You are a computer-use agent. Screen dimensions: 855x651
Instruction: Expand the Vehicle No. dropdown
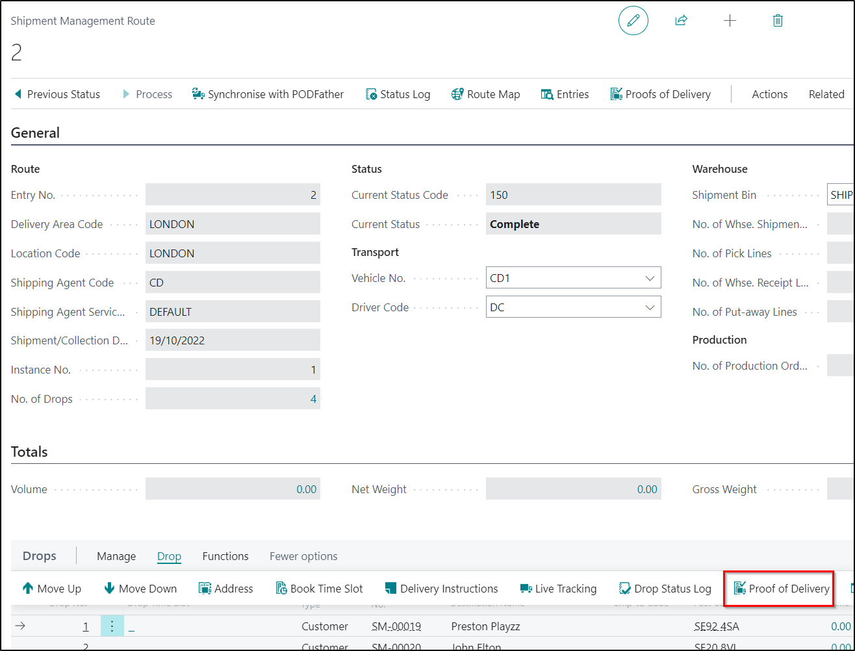(650, 278)
